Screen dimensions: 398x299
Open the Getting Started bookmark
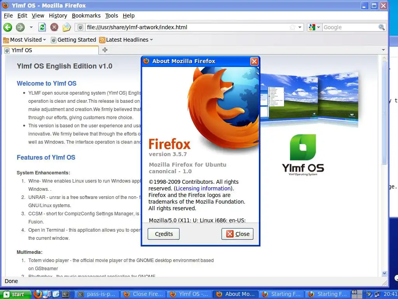pos(73,40)
